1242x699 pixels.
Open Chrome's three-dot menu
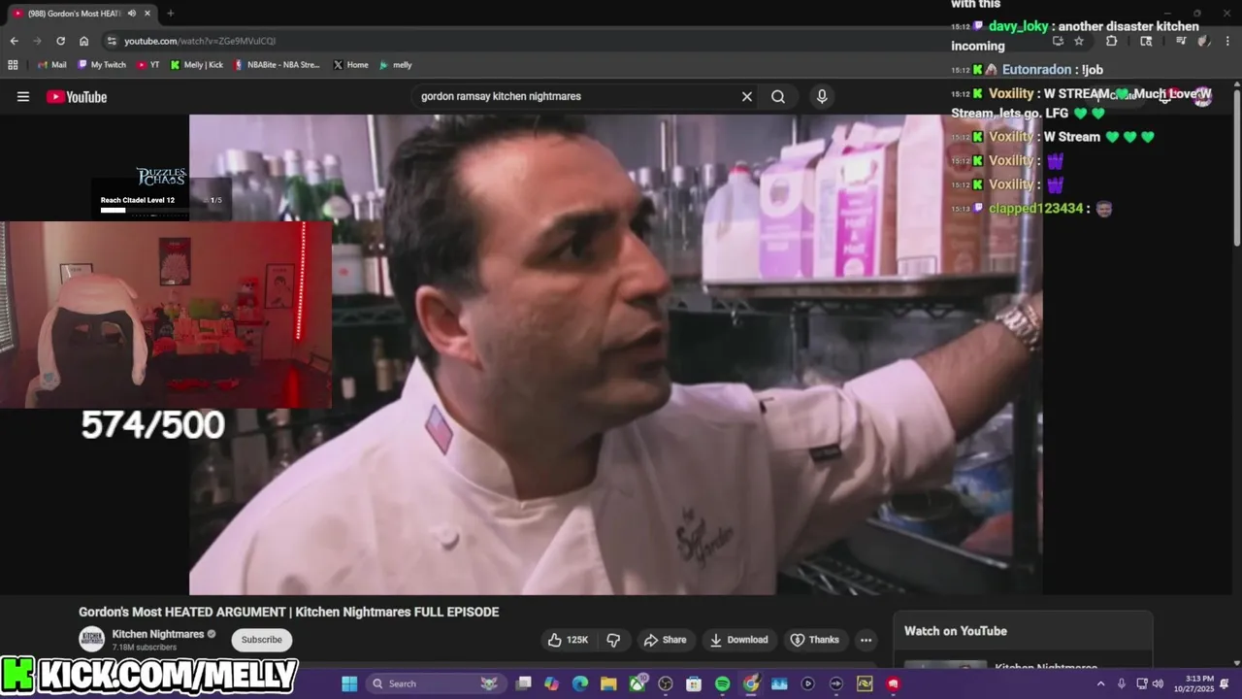1226,41
